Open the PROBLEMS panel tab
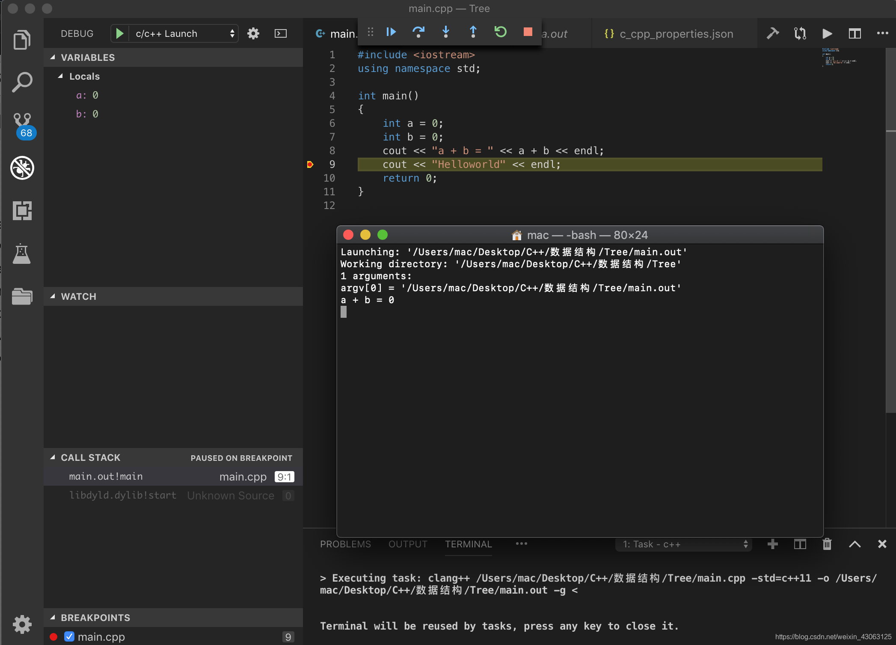Screen dimensions: 896x645 pyautogui.click(x=345, y=544)
